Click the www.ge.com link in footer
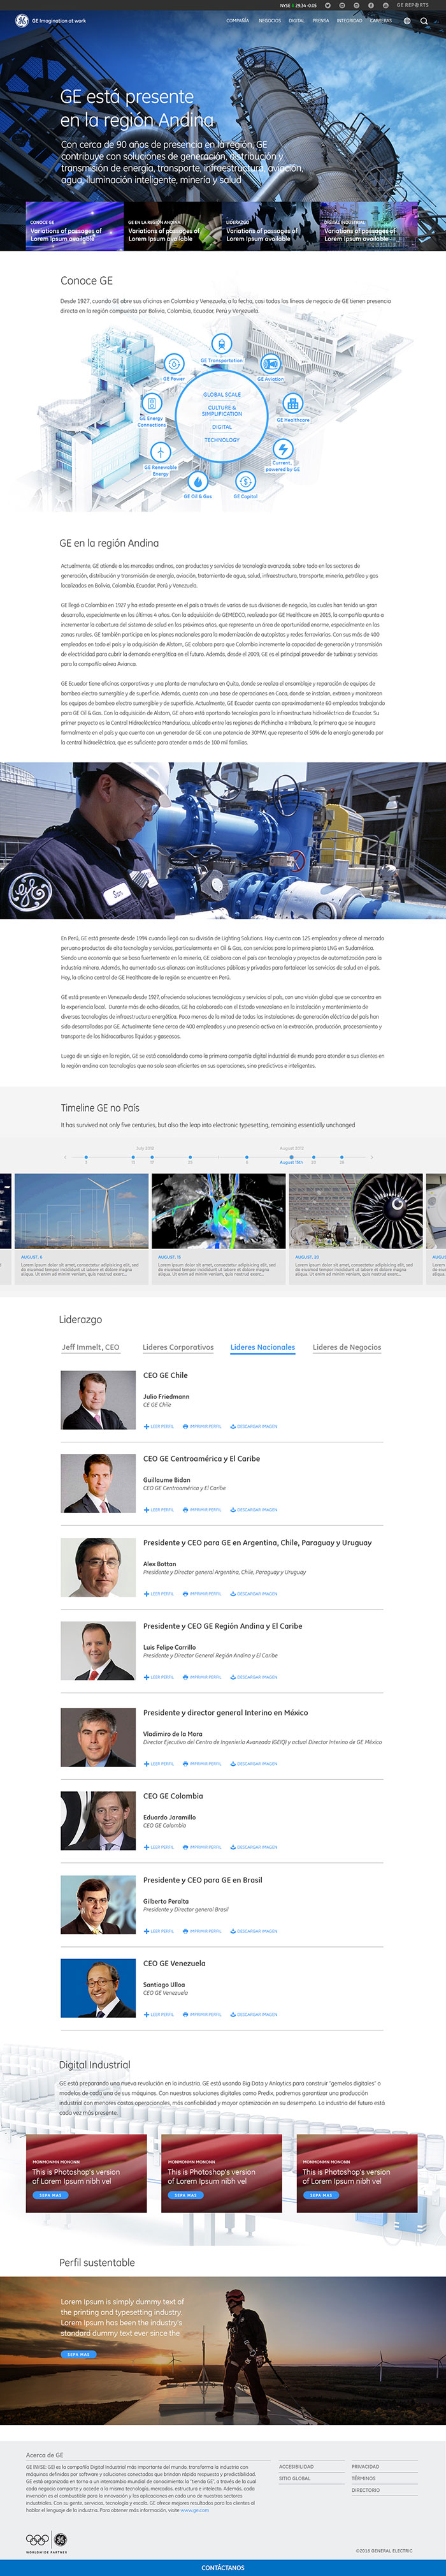This screenshot has width=446, height=2576. click(196, 2510)
